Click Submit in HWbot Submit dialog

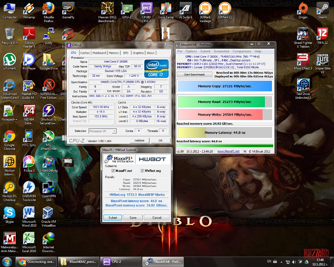click(x=113, y=217)
